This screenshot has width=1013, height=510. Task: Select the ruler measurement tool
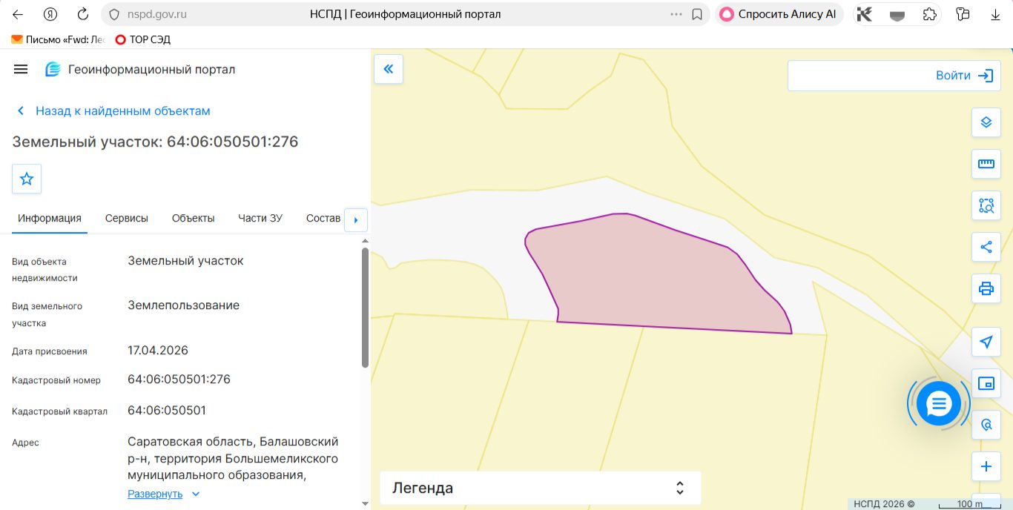(986, 164)
